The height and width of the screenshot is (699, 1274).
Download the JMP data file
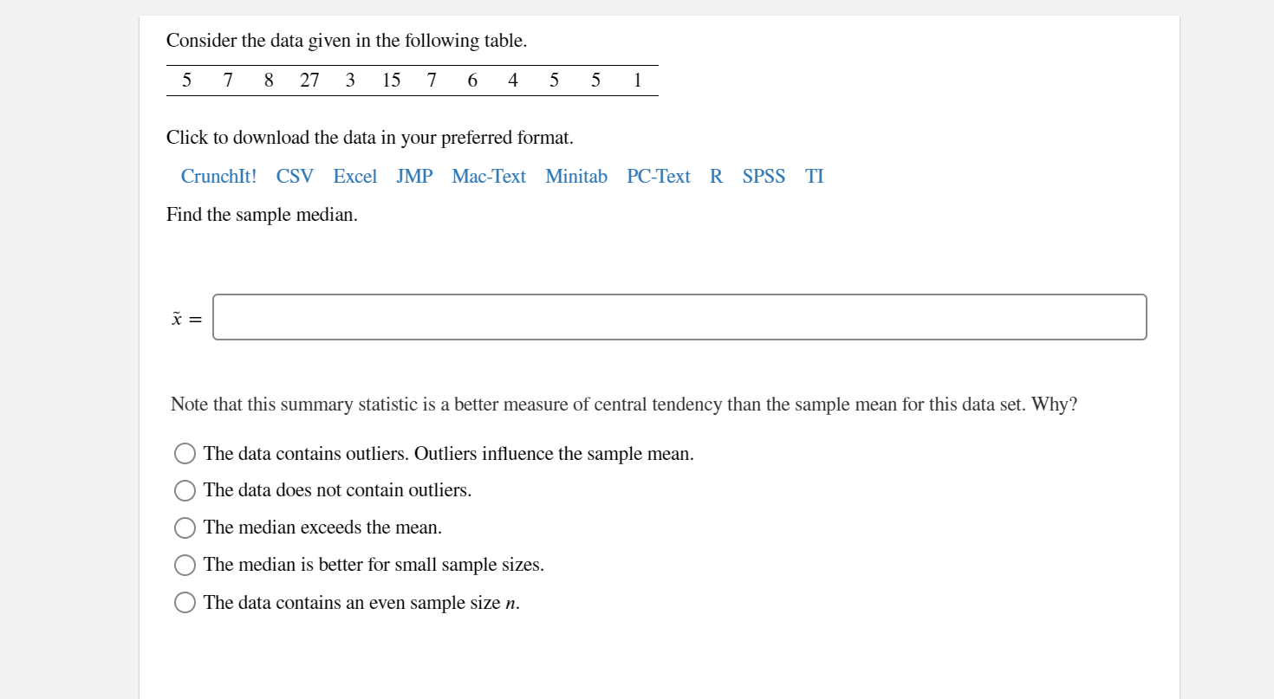413,176
